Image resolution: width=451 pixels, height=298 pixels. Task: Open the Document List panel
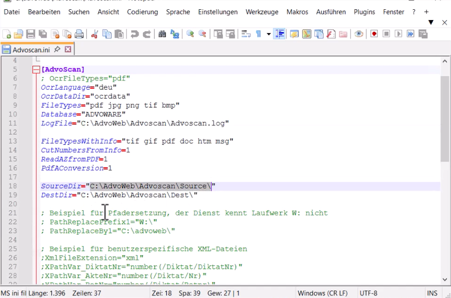[x=319, y=34]
